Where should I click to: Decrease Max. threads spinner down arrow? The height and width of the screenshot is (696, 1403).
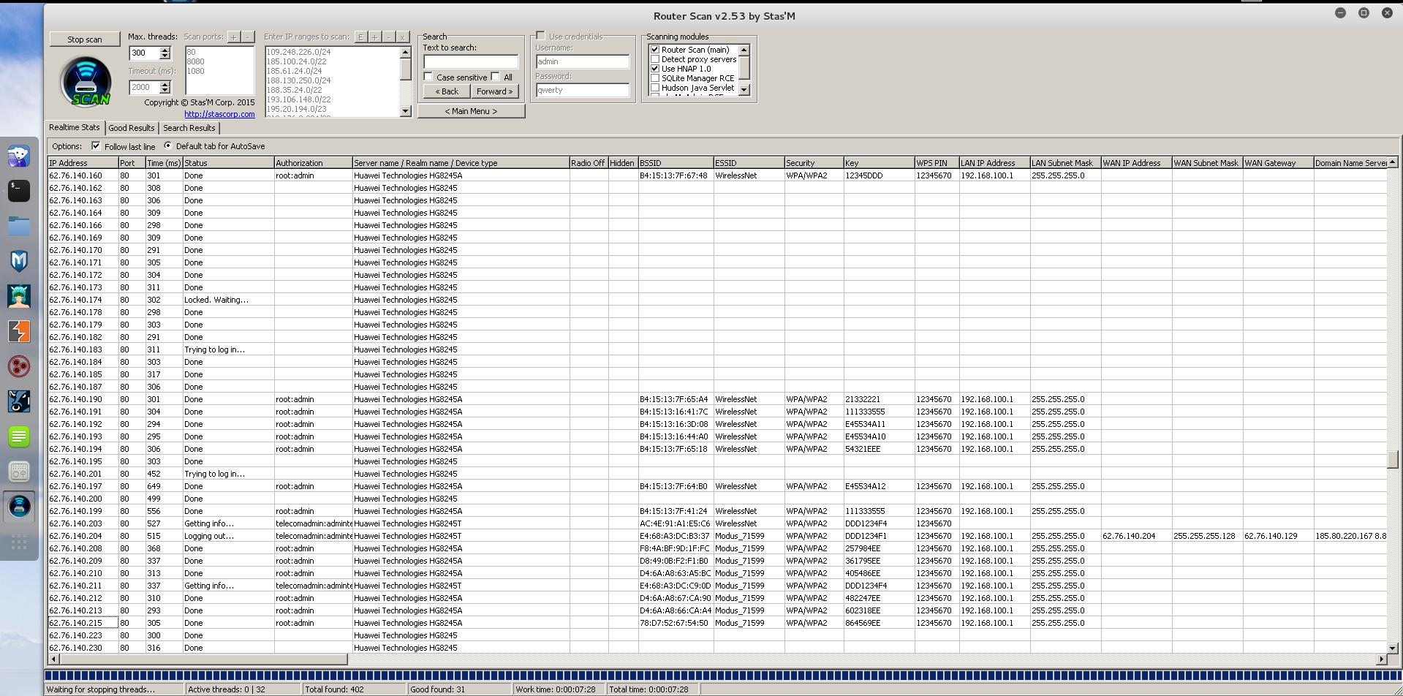click(x=164, y=56)
